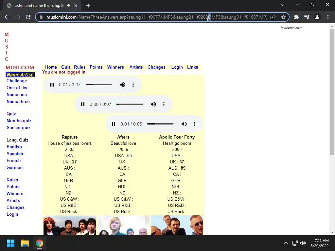View site information lock icon
The width and height of the screenshot is (335, 251).
[41, 17]
